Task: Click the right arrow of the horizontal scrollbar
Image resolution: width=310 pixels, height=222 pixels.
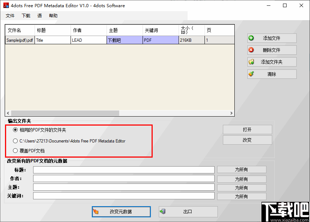Action: [x=231, y=113]
